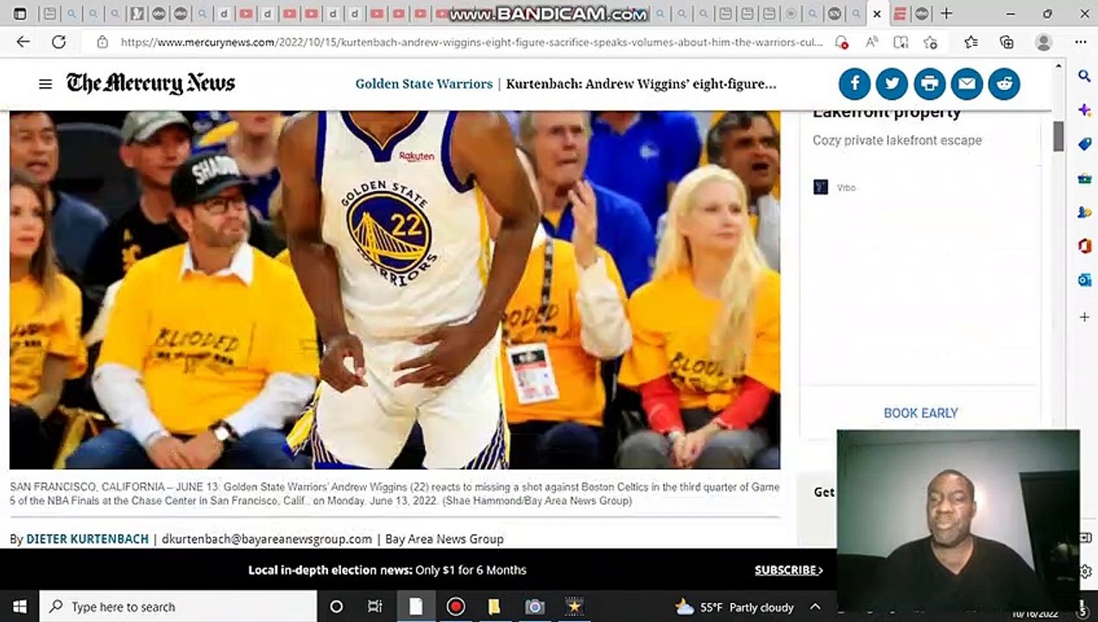1098x622 pixels.
Task: Click the Windows taskbar search box
Action: 179,606
